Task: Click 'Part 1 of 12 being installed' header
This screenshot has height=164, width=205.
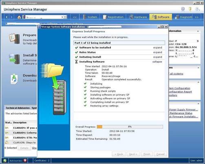Action: (119, 43)
